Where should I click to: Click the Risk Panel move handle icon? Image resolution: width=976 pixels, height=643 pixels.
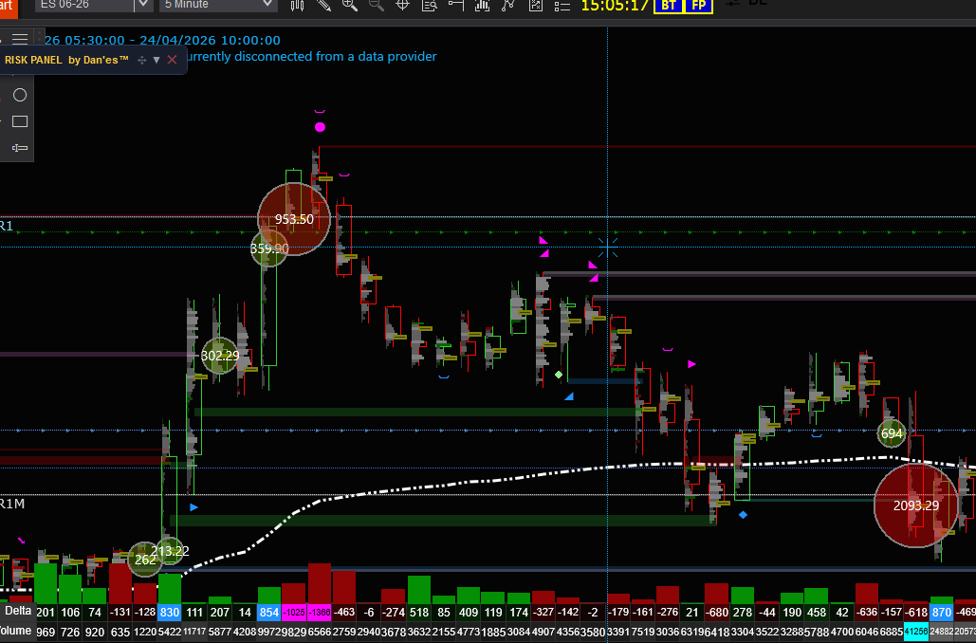[141, 60]
